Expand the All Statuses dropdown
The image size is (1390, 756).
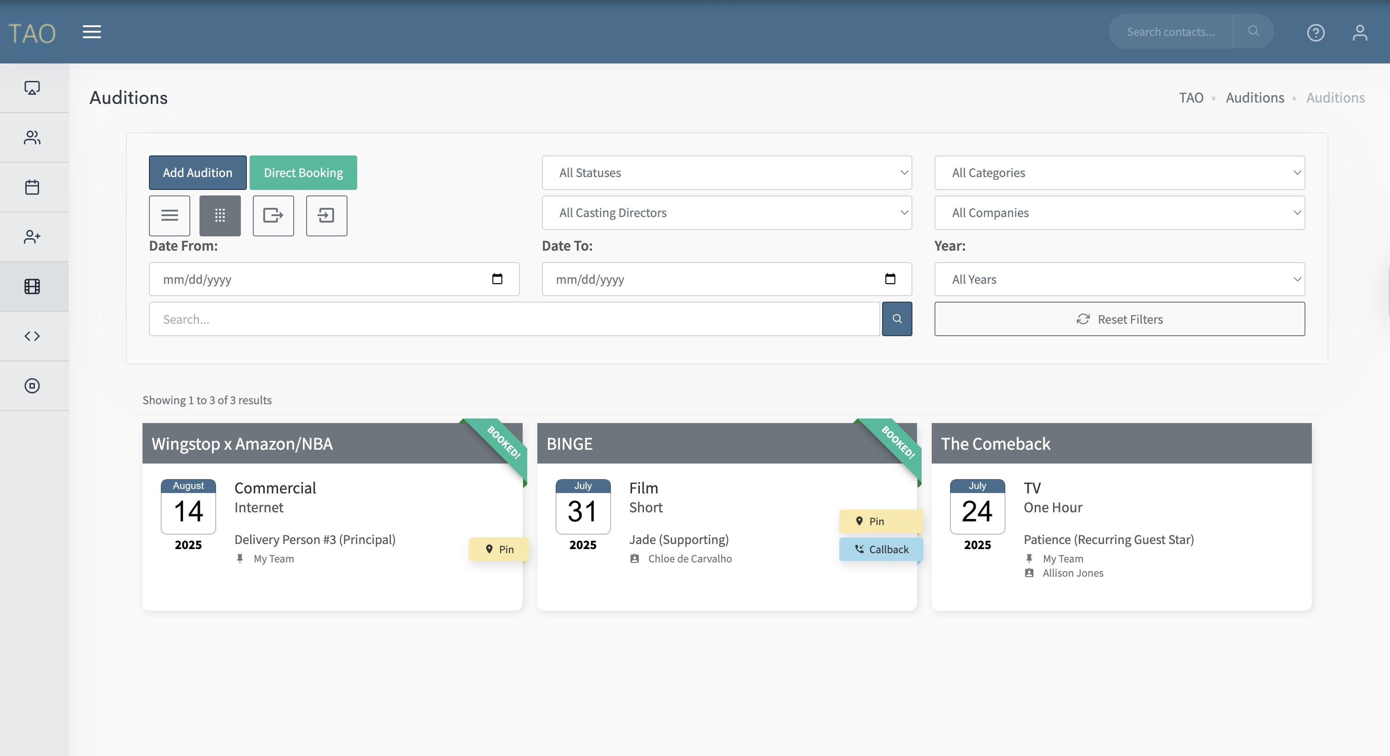726,173
